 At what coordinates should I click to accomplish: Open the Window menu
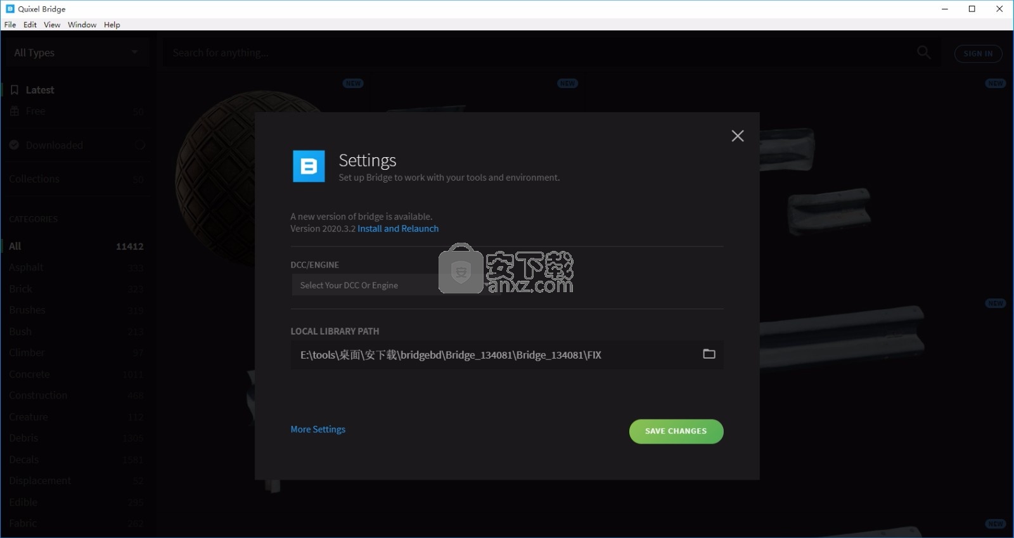[x=82, y=25]
